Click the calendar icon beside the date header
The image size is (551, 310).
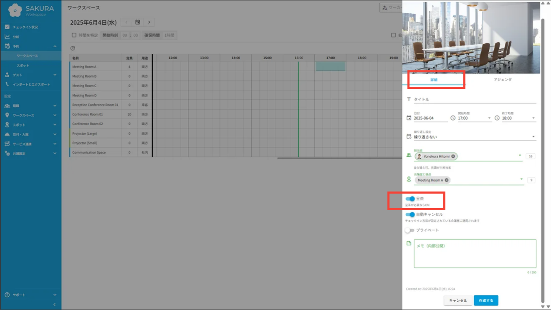pos(138,22)
